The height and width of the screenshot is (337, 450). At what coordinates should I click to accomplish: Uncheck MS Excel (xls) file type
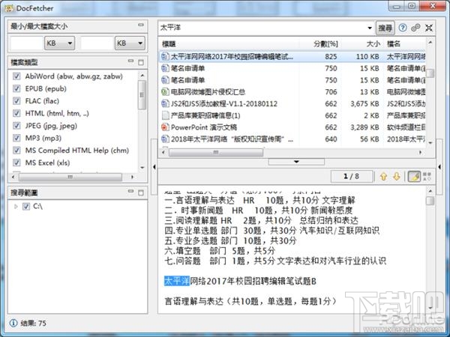coord(16,163)
